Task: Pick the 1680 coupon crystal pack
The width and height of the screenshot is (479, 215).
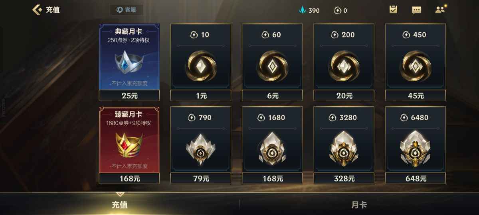Action: 272,145
